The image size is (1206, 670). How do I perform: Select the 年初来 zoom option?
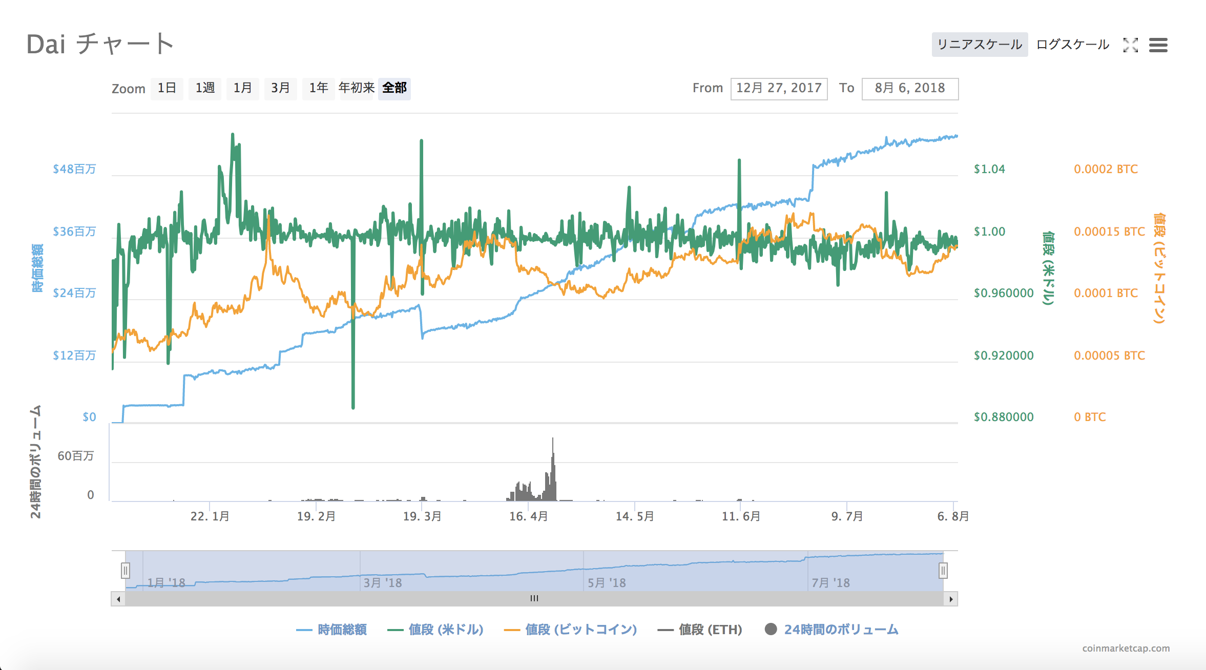pyautogui.click(x=356, y=88)
